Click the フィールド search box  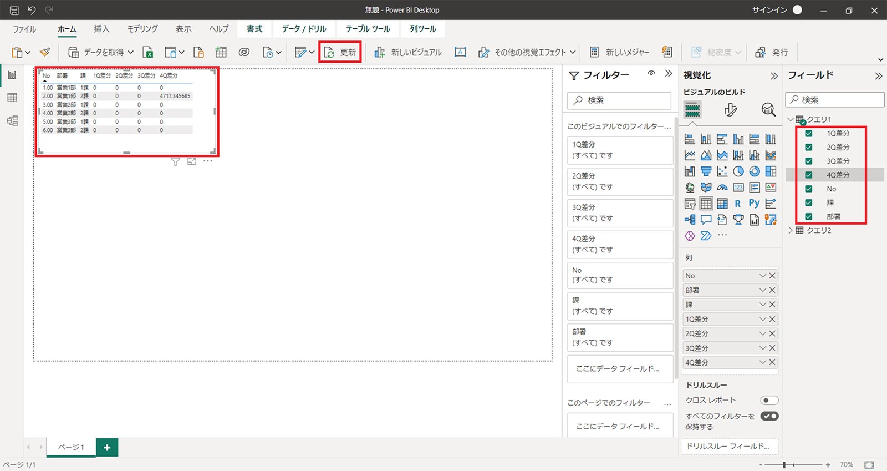(835, 100)
